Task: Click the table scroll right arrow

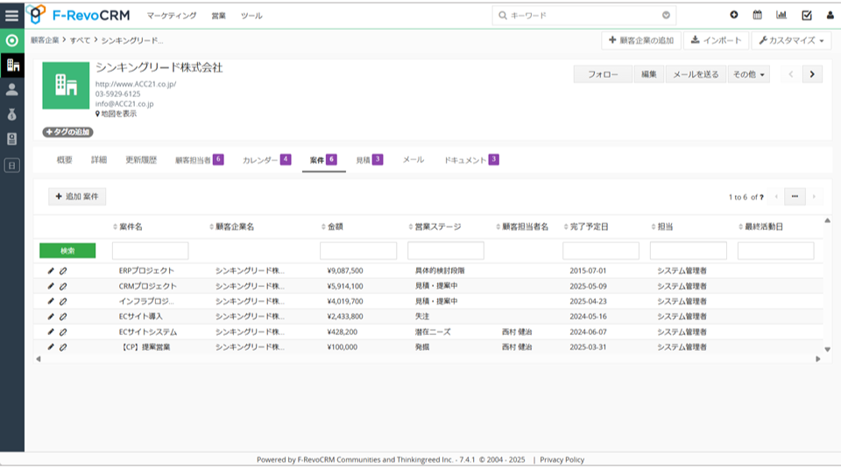Action: [818, 360]
